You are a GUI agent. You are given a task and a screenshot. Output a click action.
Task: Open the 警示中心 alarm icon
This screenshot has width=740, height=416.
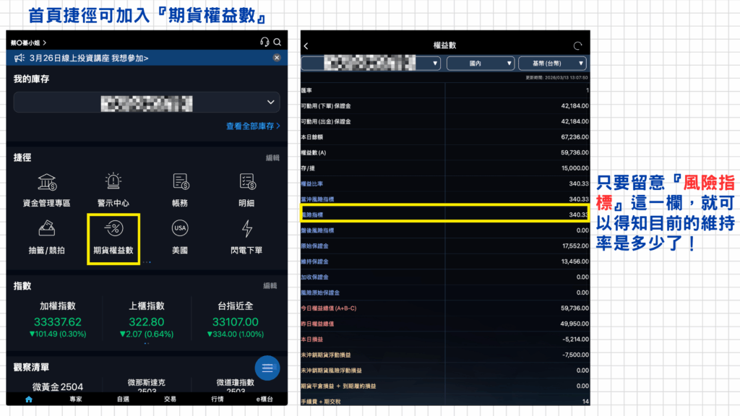pyautogui.click(x=113, y=182)
